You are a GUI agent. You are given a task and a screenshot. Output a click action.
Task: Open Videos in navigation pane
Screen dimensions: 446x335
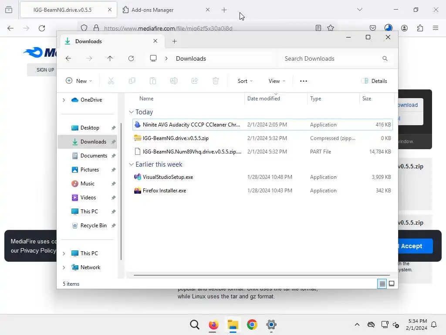tap(88, 198)
